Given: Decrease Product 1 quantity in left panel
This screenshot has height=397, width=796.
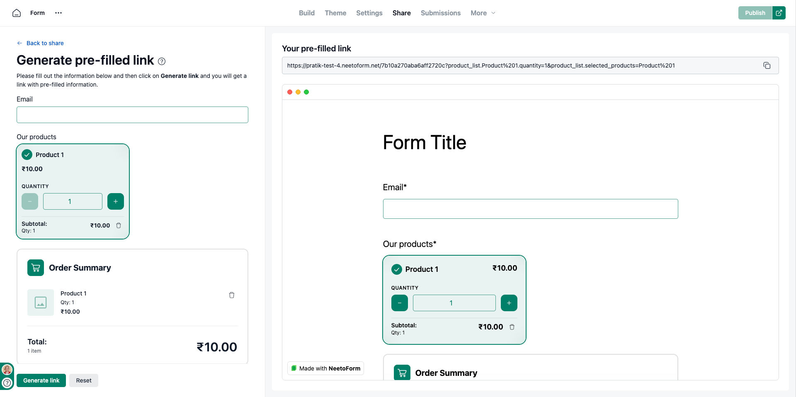Looking at the screenshot, I should click(x=30, y=201).
